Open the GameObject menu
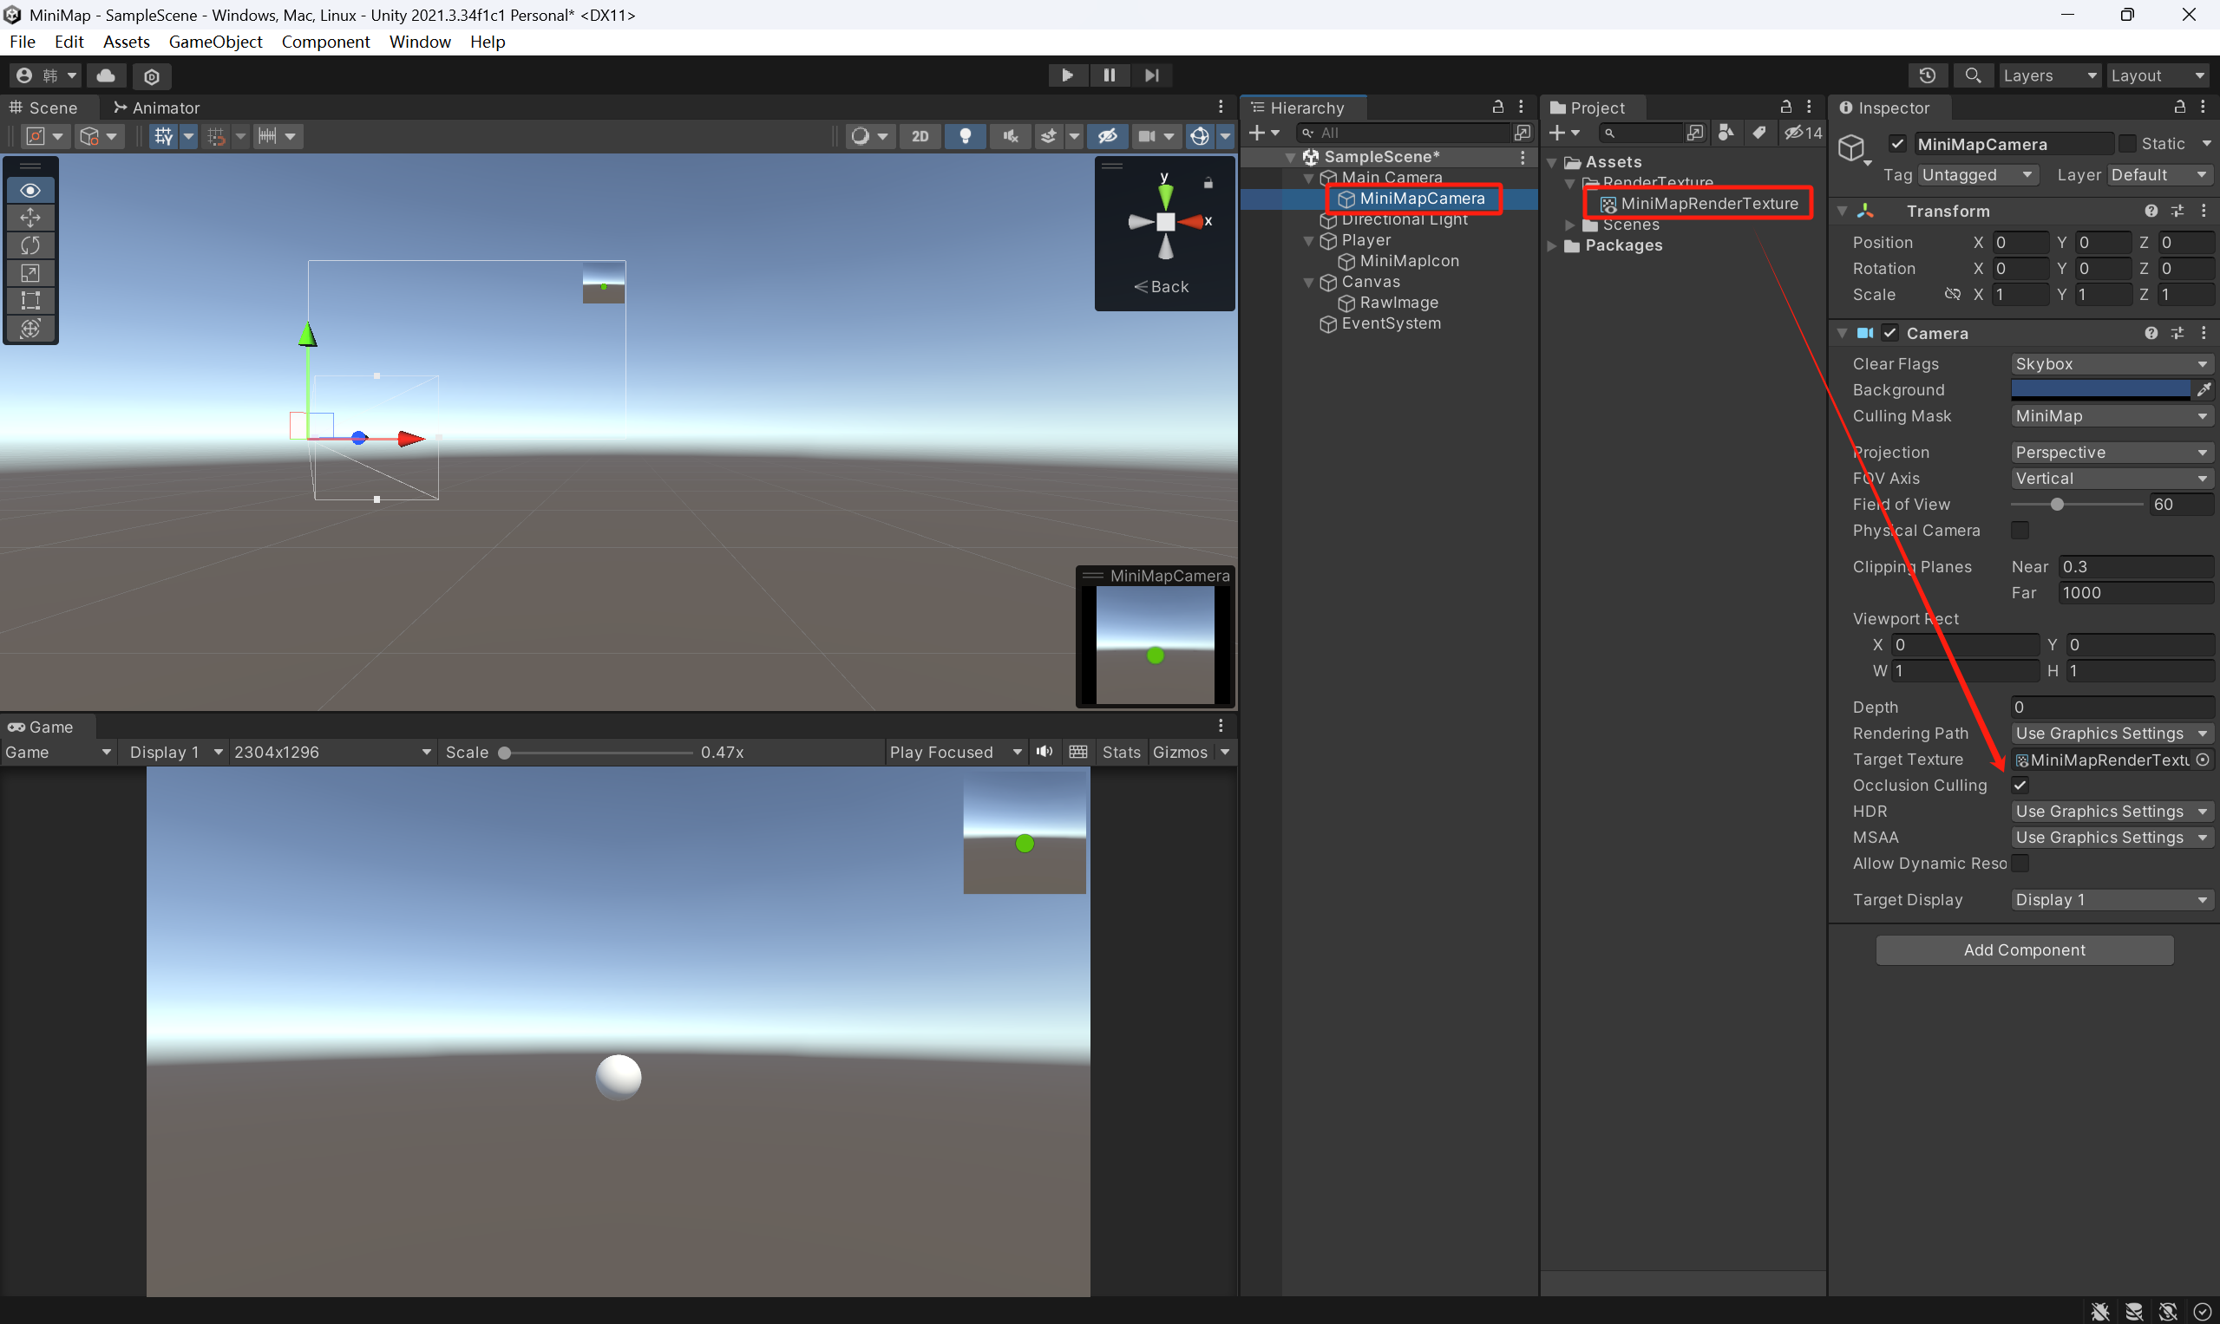This screenshot has width=2220, height=1324. 215,42
